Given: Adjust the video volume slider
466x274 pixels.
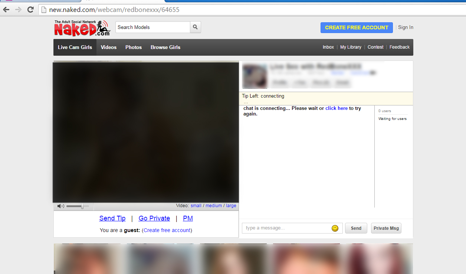Looking at the screenshot, I should pyautogui.click(x=82, y=206).
